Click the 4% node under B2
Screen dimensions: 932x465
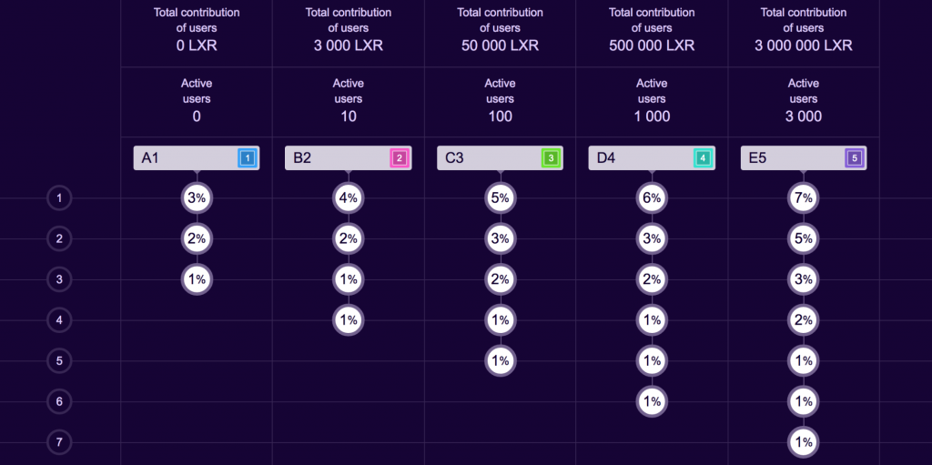(x=349, y=197)
